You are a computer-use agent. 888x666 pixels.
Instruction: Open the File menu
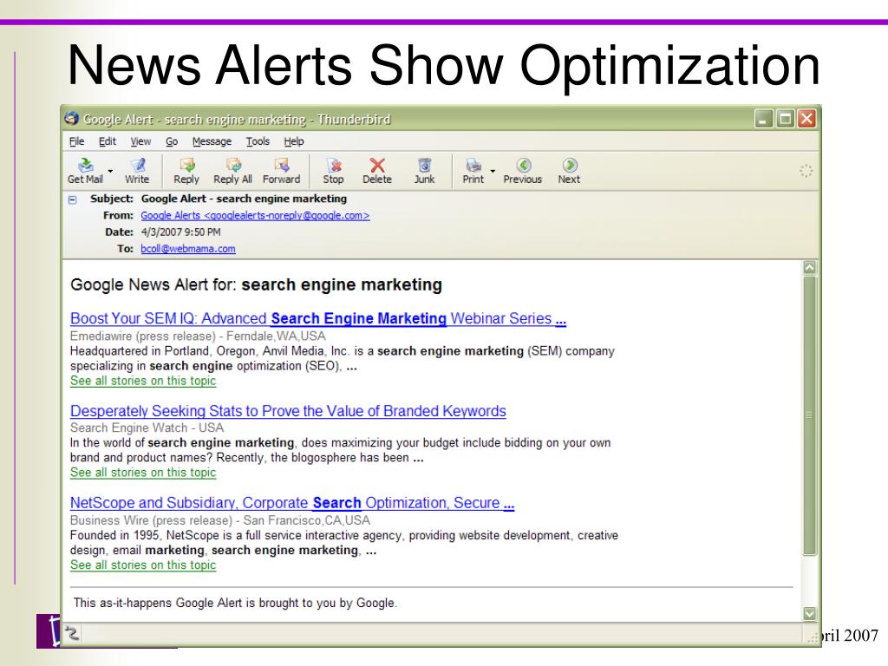(x=77, y=141)
